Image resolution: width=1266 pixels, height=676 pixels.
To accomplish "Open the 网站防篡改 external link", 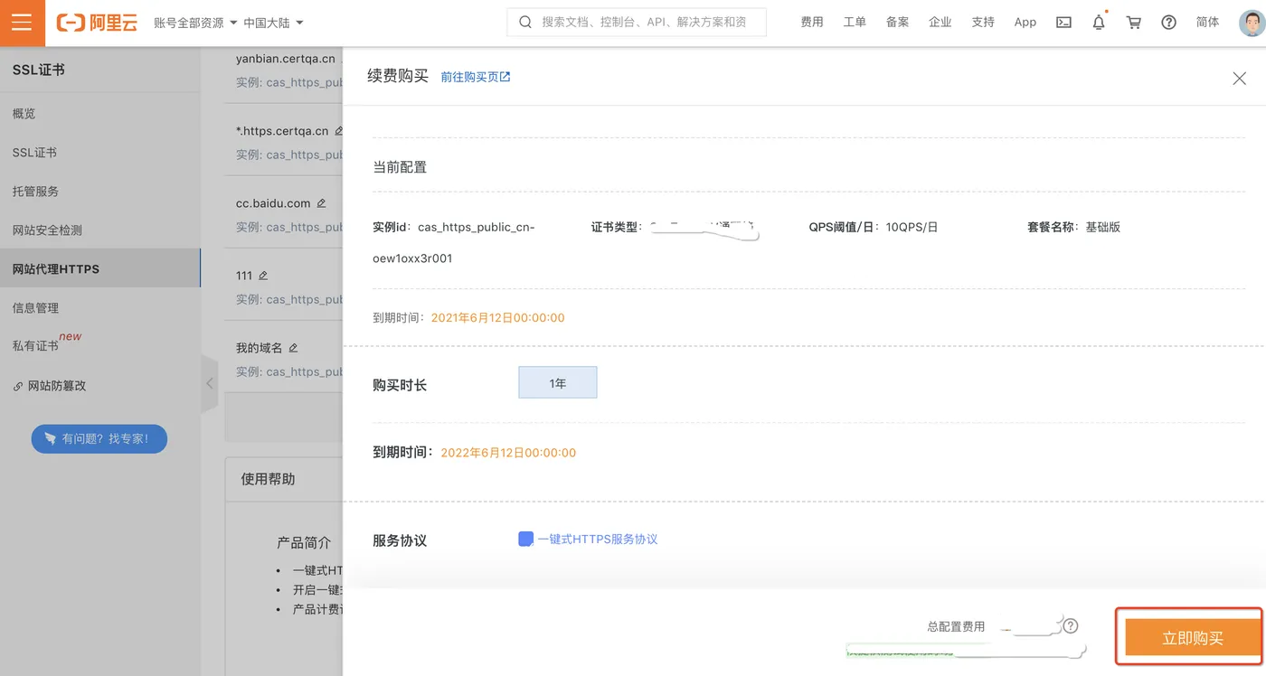I will click(50, 386).
